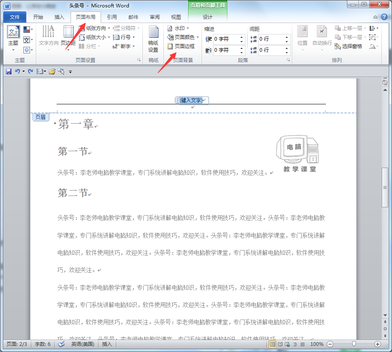
Task: Open the 主题 themes gallery
Action: [13, 38]
